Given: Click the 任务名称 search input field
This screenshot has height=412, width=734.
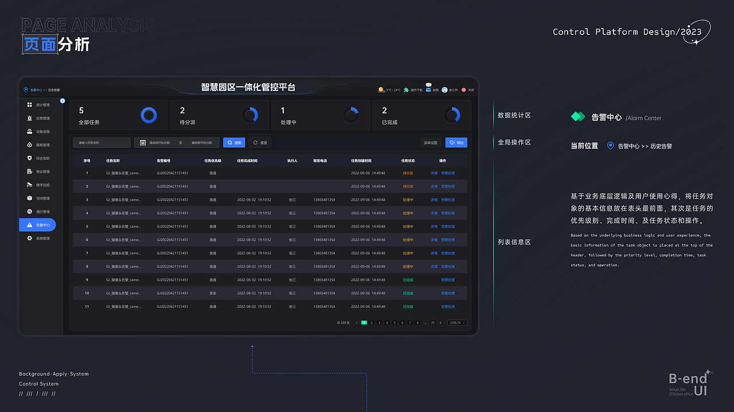Looking at the screenshot, I should click(101, 142).
